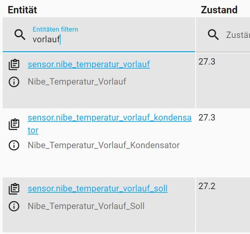The image size is (250, 234).
Task: Show info for Nibe_Temperatur_Vorlauf_Soll
Action: click(x=14, y=206)
